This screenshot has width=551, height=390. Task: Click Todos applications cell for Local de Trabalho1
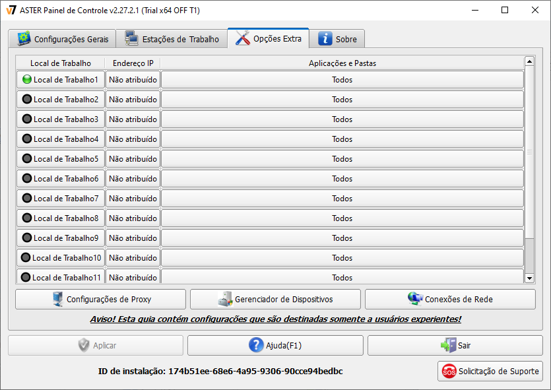pos(342,79)
